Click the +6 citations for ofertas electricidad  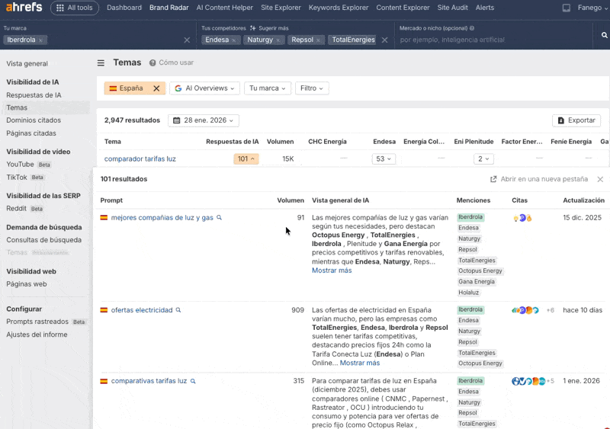tap(550, 310)
